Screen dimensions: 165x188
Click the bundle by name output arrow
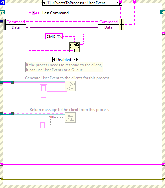coord(122,24)
